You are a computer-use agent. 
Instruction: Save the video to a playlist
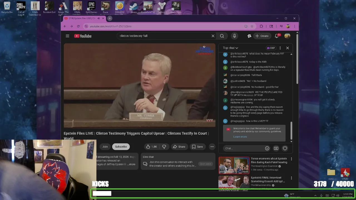[x=197, y=147]
